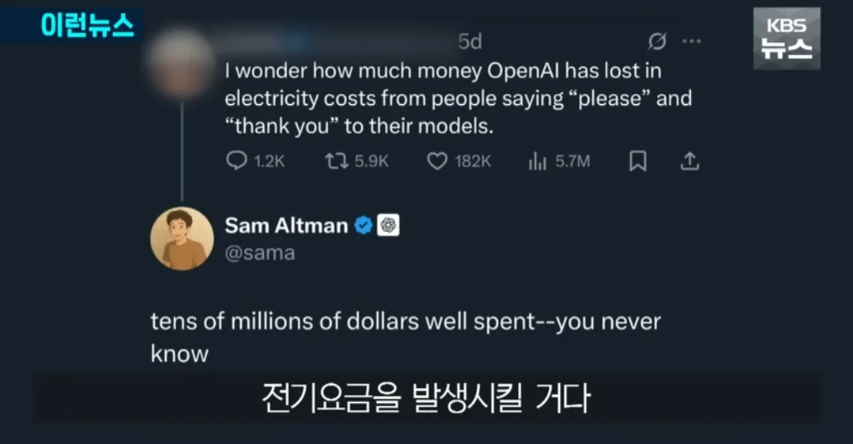Screen dimensions: 853x444
Task: Open the view analytics bar chart icon
Action: (x=537, y=161)
